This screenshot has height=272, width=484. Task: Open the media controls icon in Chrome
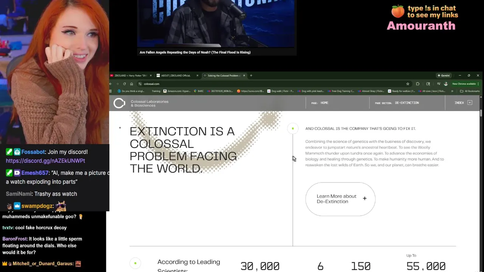(x=438, y=84)
